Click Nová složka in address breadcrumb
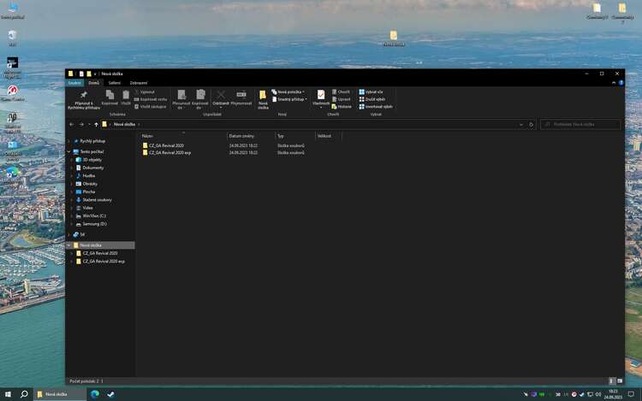Screen dimensions: 642x401 click(x=124, y=124)
